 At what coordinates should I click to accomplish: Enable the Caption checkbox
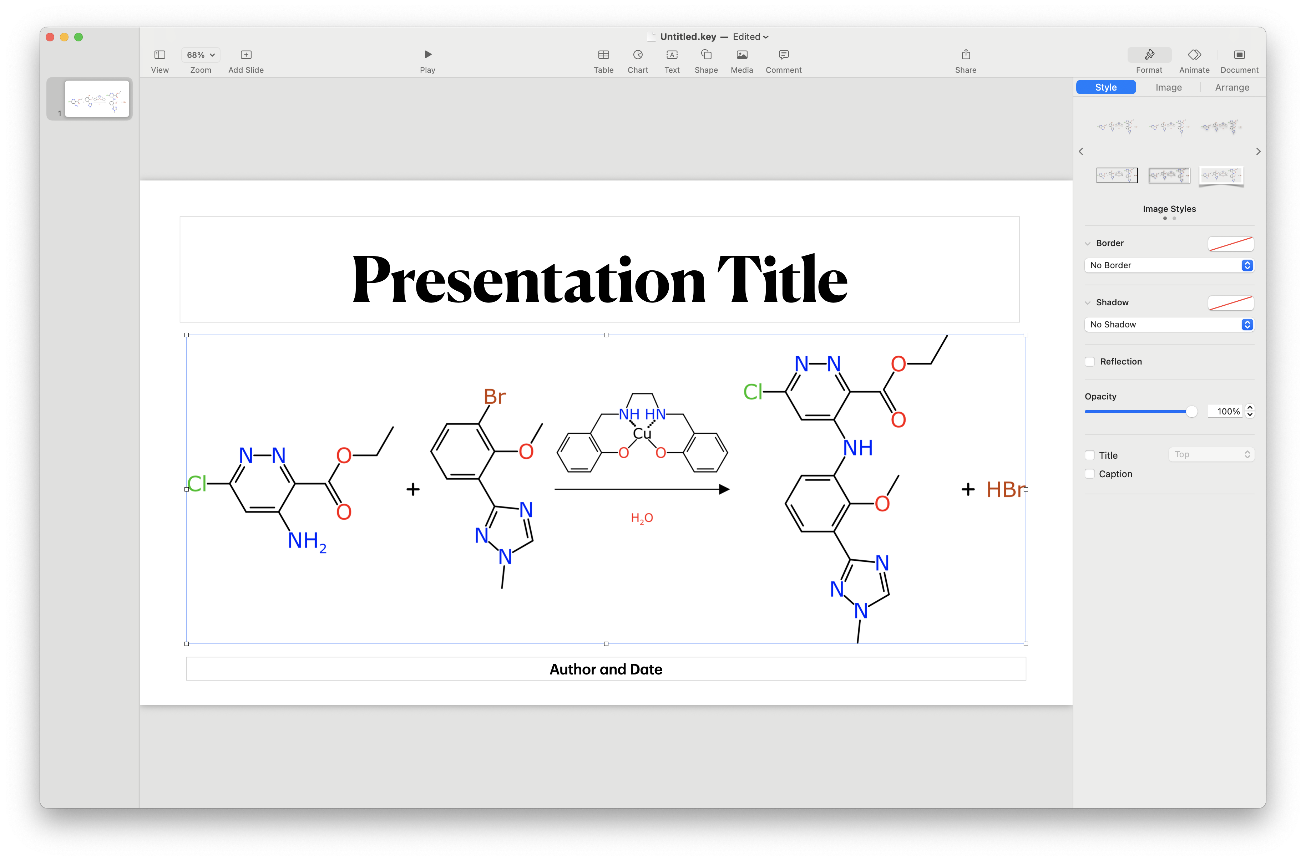pyautogui.click(x=1090, y=474)
